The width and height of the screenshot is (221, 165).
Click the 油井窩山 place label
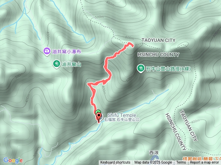[x=71, y=64]
